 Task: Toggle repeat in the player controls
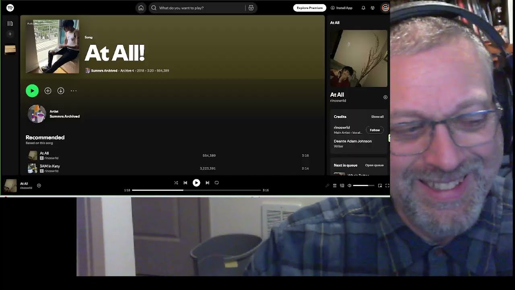pyautogui.click(x=216, y=183)
